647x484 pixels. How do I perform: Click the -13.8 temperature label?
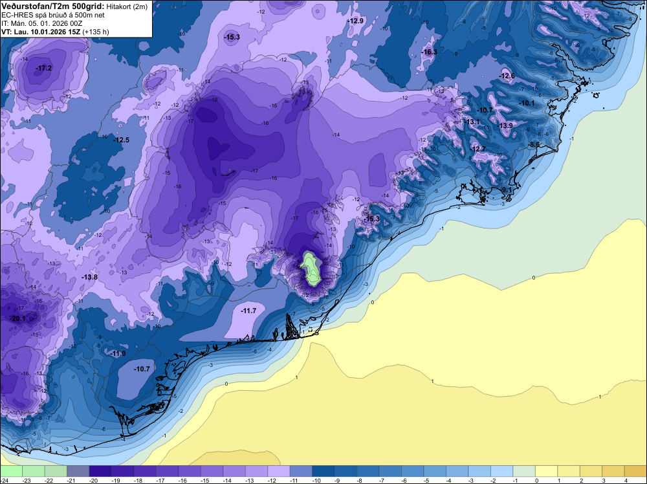tap(89, 278)
